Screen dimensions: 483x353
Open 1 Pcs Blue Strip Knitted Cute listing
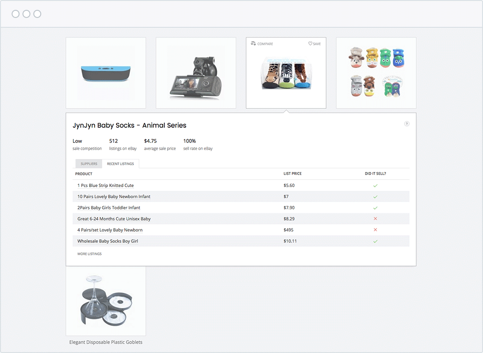tap(106, 185)
